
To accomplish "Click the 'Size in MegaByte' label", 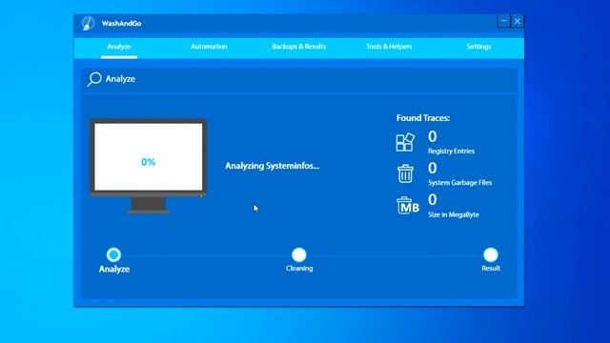I will (454, 214).
